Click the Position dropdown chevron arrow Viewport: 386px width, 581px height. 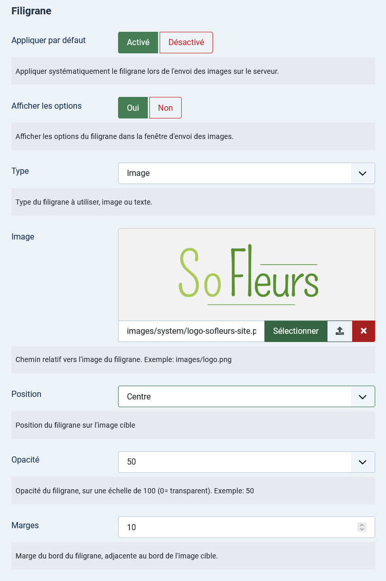pos(362,397)
